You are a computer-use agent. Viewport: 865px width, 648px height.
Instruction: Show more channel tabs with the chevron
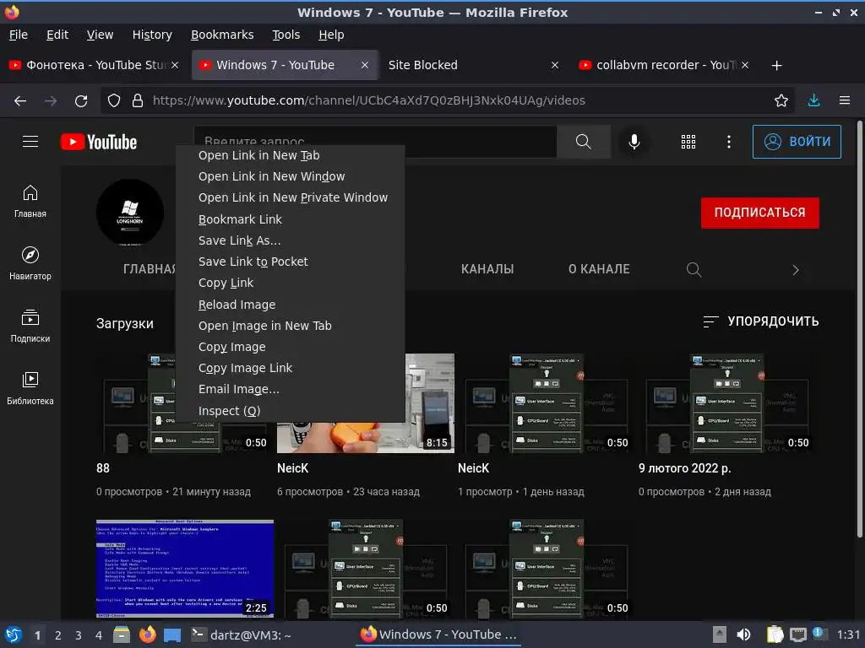coord(795,270)
